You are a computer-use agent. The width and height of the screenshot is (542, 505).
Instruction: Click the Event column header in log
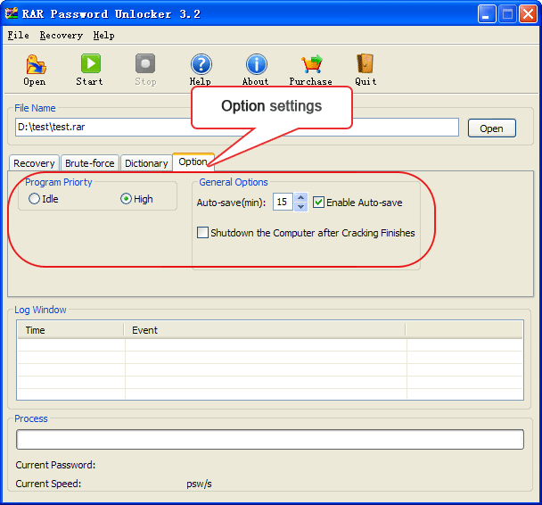point(265,330)
